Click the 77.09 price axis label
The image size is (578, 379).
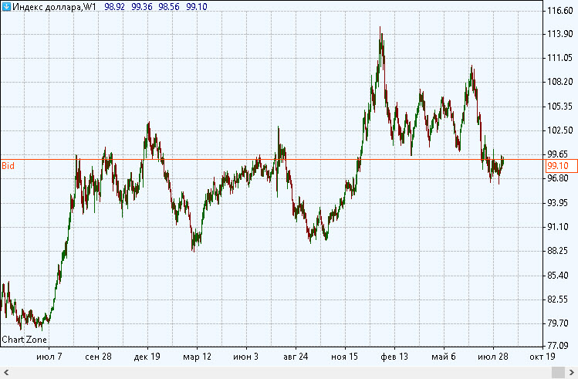point(559,347)
